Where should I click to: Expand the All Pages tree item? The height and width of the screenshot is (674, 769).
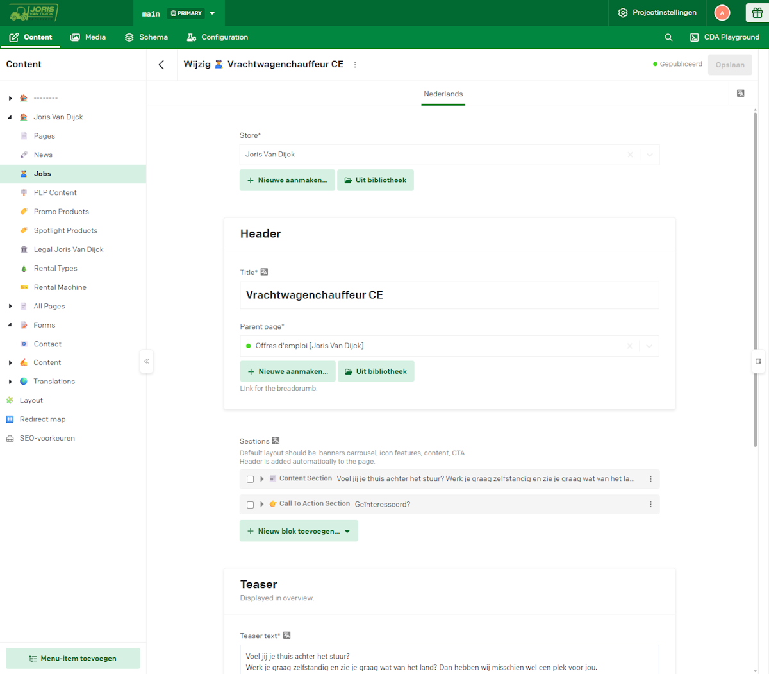(x=10, y=307)
